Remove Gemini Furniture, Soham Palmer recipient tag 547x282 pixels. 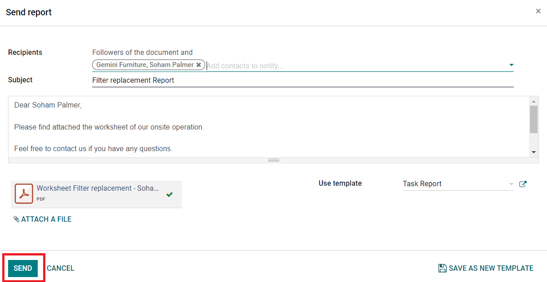[x=199, y=65]
